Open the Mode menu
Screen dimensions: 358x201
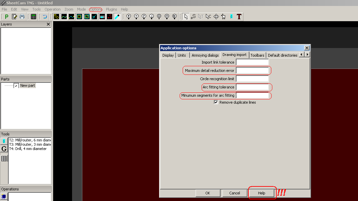coord(81,9)
